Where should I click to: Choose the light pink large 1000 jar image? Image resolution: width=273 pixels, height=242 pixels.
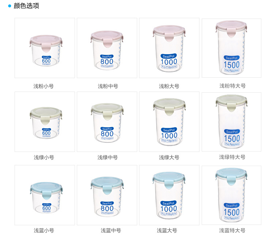coord(169,48)
